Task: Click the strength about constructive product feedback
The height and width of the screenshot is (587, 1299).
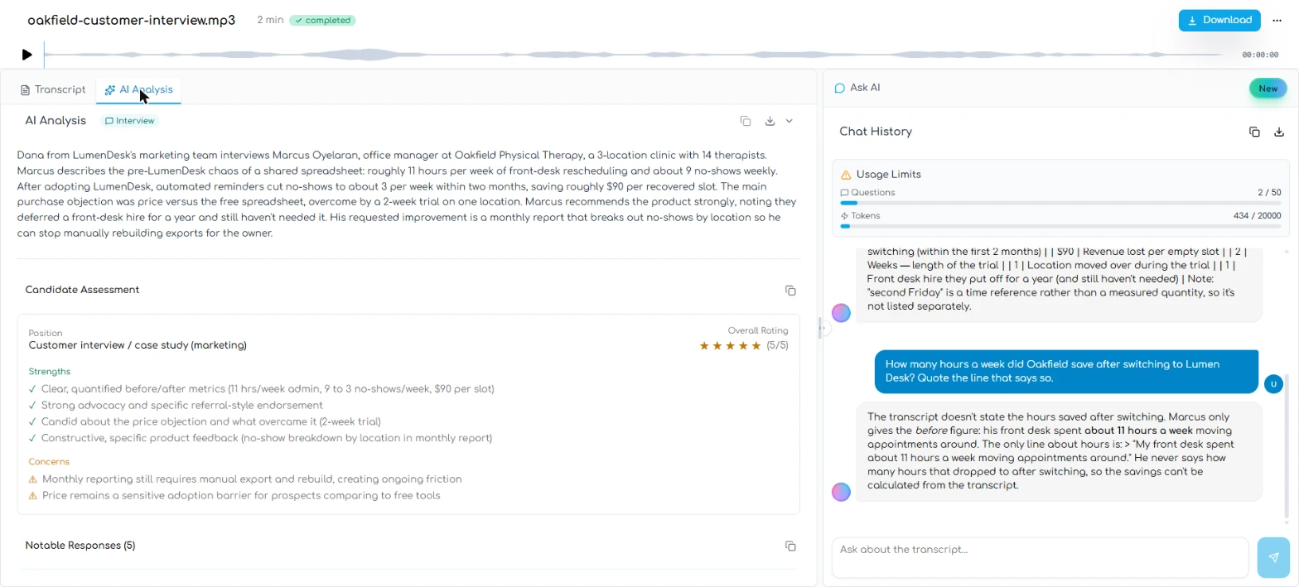Action: point(267,438)
